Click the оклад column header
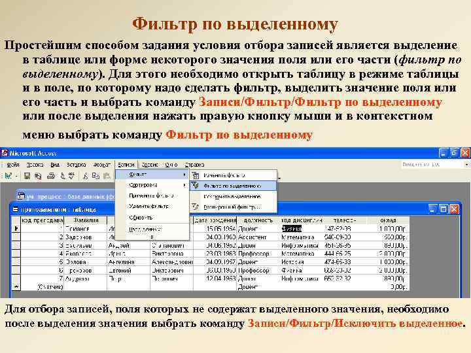This screenshot has height=353, width=471. pyautogui.click(x=388, y=220)
